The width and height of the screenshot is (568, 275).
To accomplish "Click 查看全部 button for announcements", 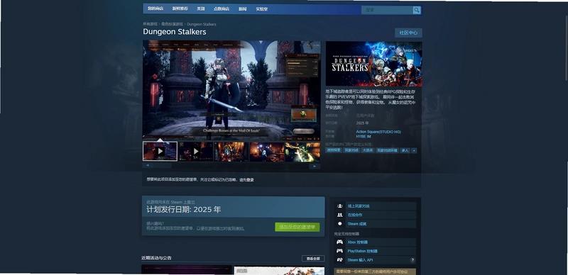I will [x=313, y=259].
